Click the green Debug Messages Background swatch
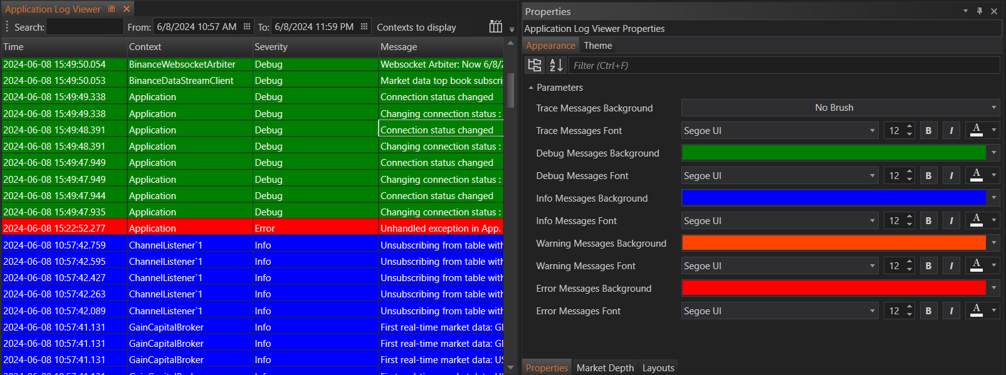Image resolution: width=1006 pixels, height=375 pixels. pyautogui.click(x=834, y=153)
